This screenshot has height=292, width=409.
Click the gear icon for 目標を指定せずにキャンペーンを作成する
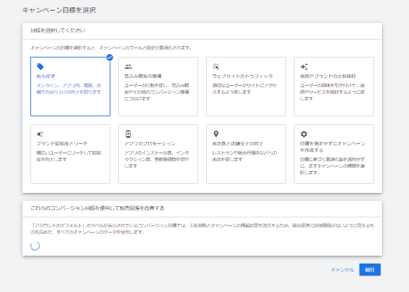[304, 134]
